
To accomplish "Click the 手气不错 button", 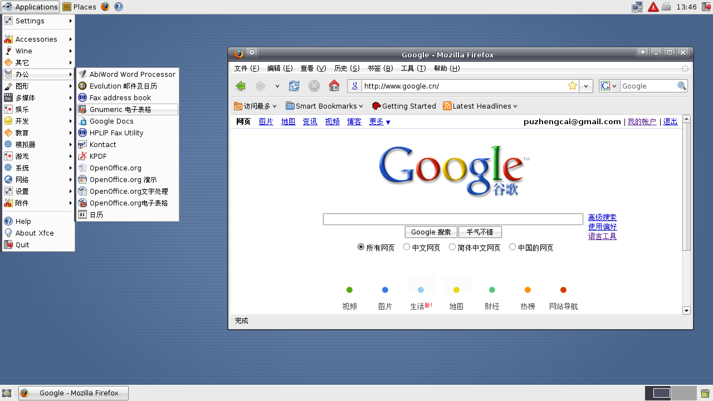I will click(x=480, y=232).
